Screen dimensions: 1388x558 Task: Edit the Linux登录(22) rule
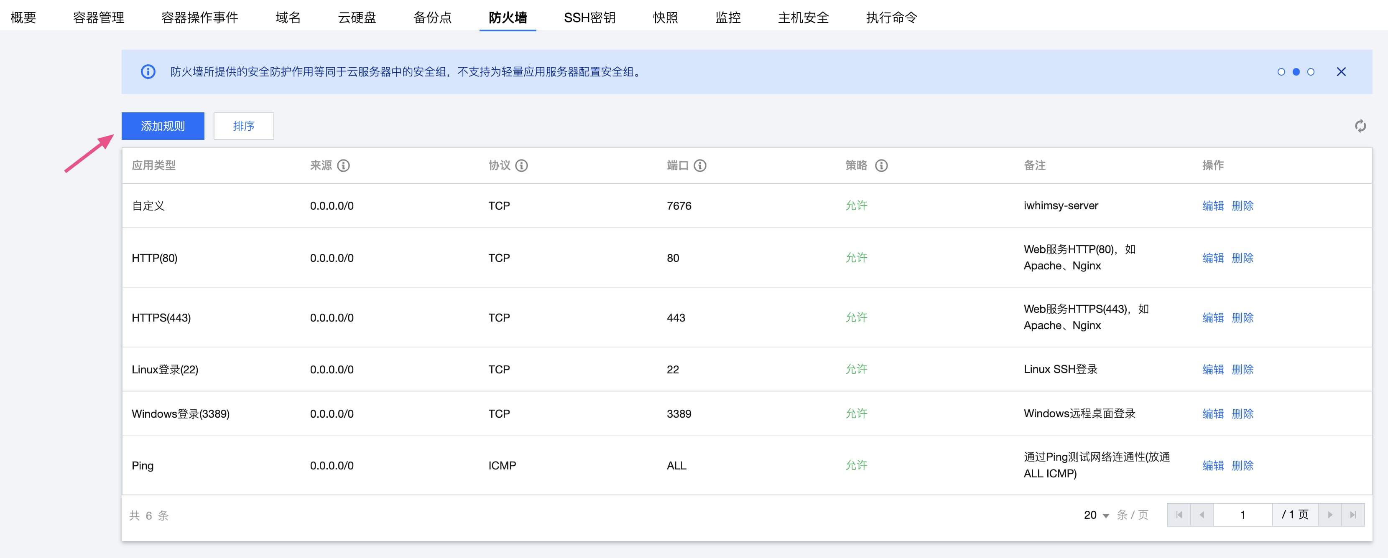pos(1213,369)
